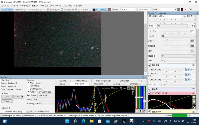The image size is (199, 125).
Task: Open the プリセット 8s dropdown
Action: pyautogui.click(x=172, y=26)
